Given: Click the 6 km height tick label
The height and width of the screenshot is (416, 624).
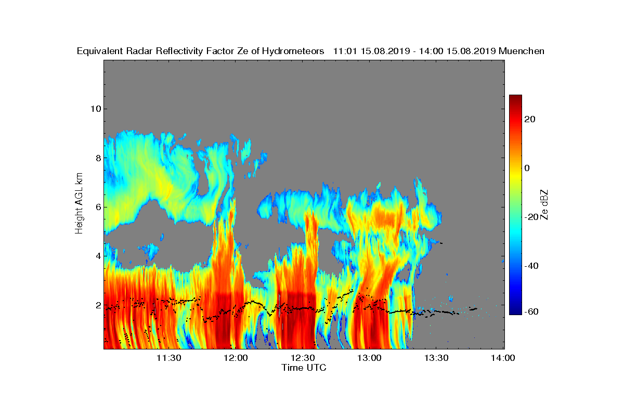Looking at the screenshot, I should (x=98, y=207).
